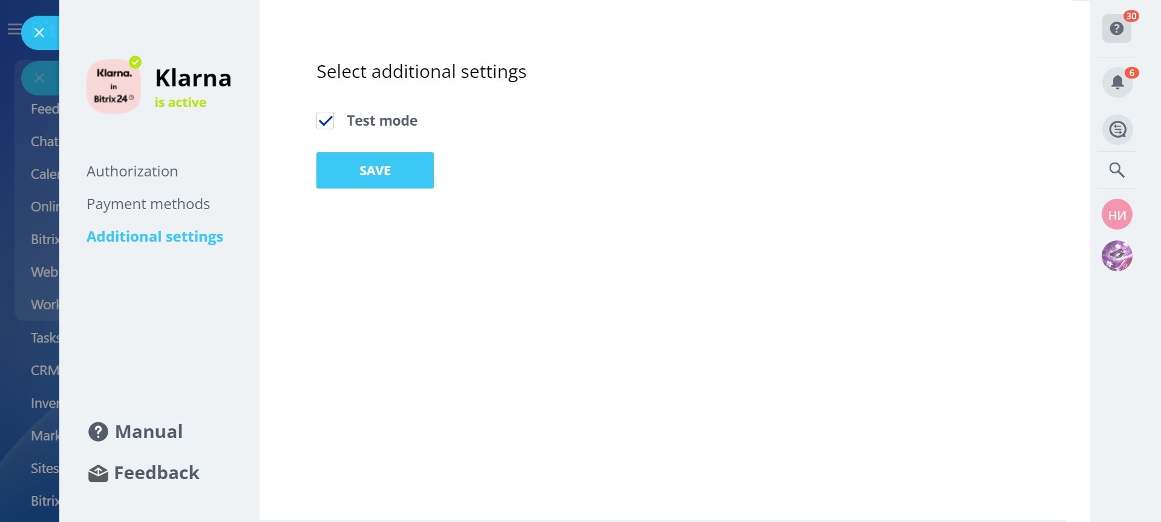Image resolution: width=1161 pixels, height=522 pixels.
Task: Go to Tasks in left menu
Action: 45,338
